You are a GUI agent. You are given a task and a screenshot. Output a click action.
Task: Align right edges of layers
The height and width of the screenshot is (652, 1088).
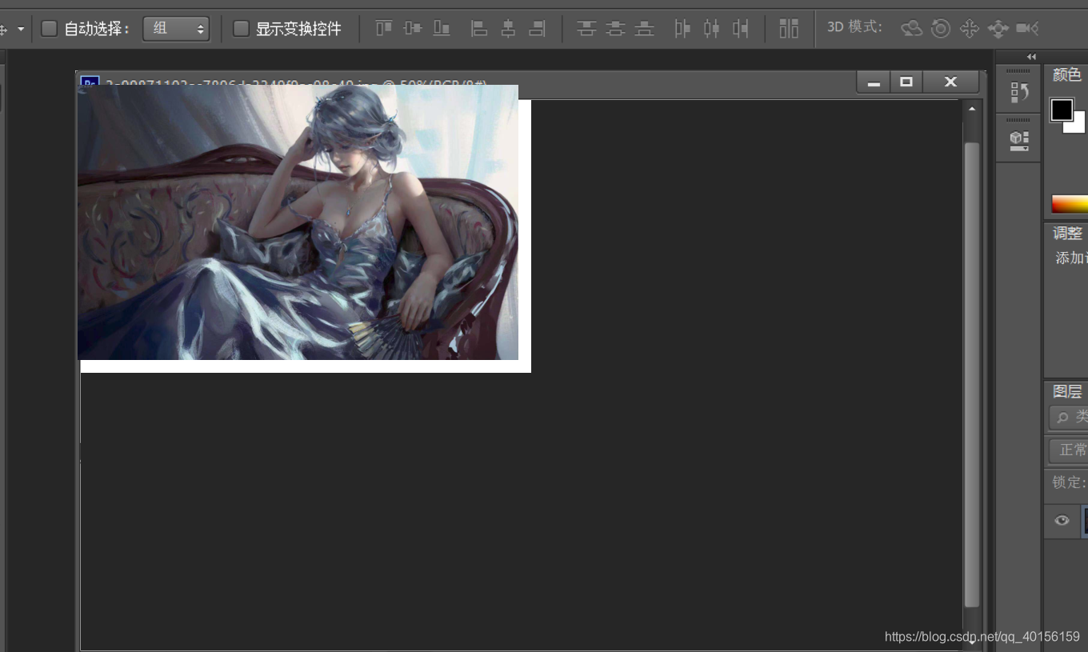[x=538, y=29]
